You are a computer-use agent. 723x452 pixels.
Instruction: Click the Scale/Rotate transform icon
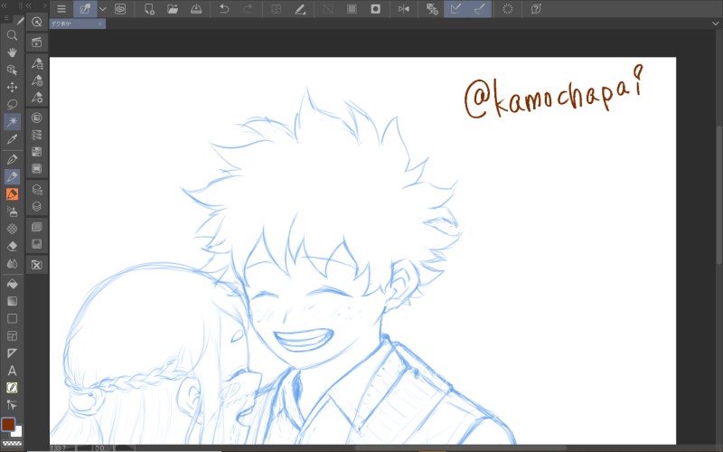click(x=432, y=9)
